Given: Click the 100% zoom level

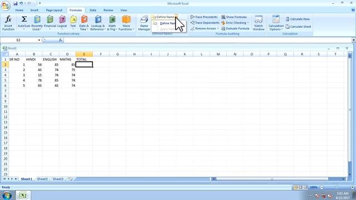Looking at the screenshot, I should pyautogui.click(x=314, y=187).
